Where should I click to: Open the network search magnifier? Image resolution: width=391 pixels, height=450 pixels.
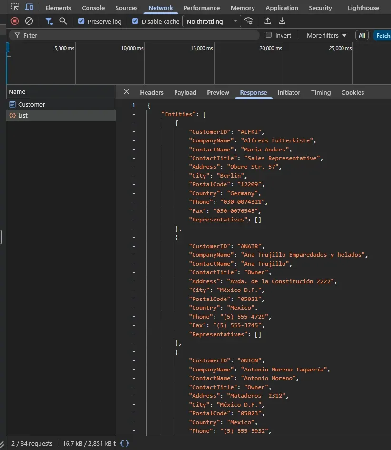click(x=63, y=21)
